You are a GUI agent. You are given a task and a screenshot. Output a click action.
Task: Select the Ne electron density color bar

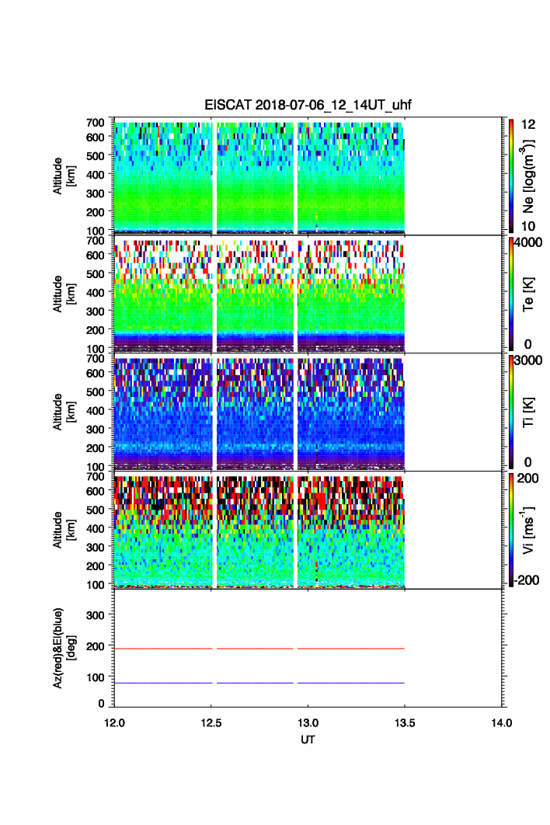coord(510,176)
